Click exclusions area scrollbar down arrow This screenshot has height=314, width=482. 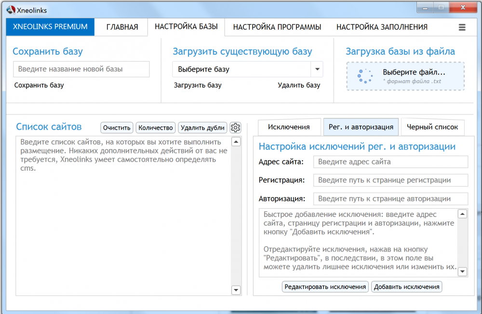pos(462,271)
